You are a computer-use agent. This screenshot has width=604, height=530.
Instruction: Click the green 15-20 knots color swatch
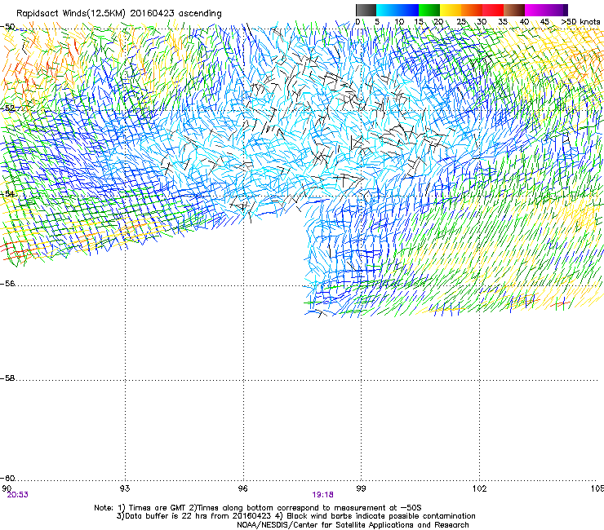[x=429, y=10]
